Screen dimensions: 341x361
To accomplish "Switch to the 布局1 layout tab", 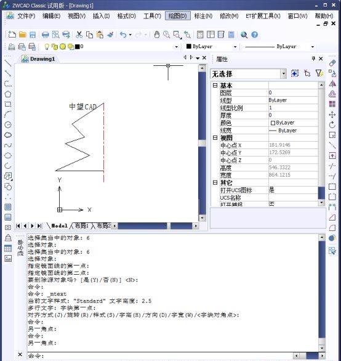I will click(81, 226).
